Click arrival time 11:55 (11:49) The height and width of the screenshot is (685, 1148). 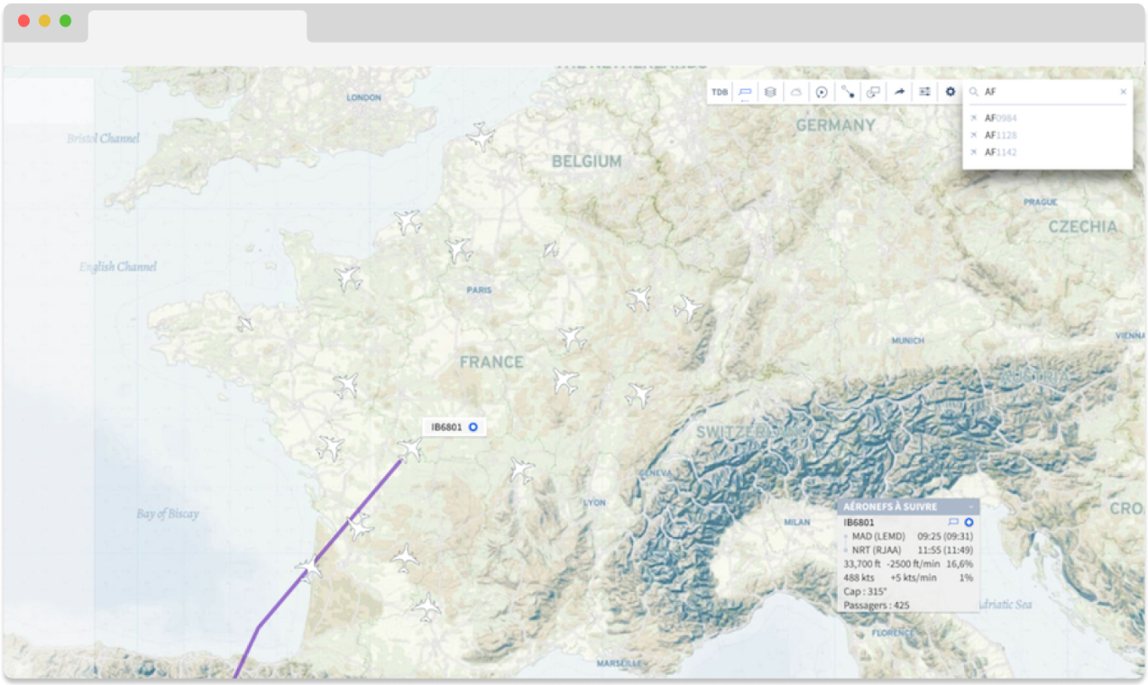pos(945,550)
